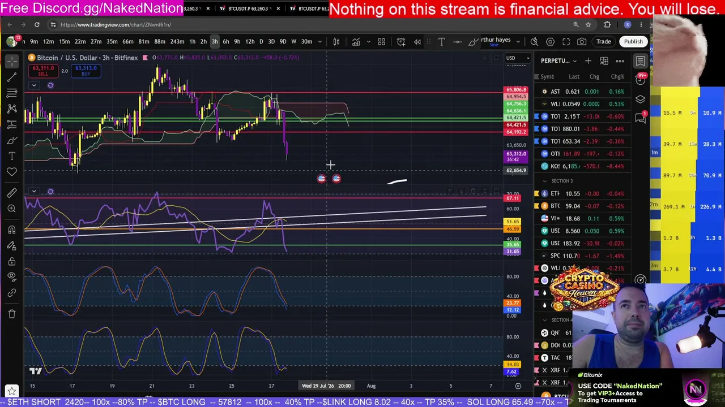The width and height of the screenshot is (725, 407).
Task: Click the 63,311.0 SELL button
Action: 43,71
